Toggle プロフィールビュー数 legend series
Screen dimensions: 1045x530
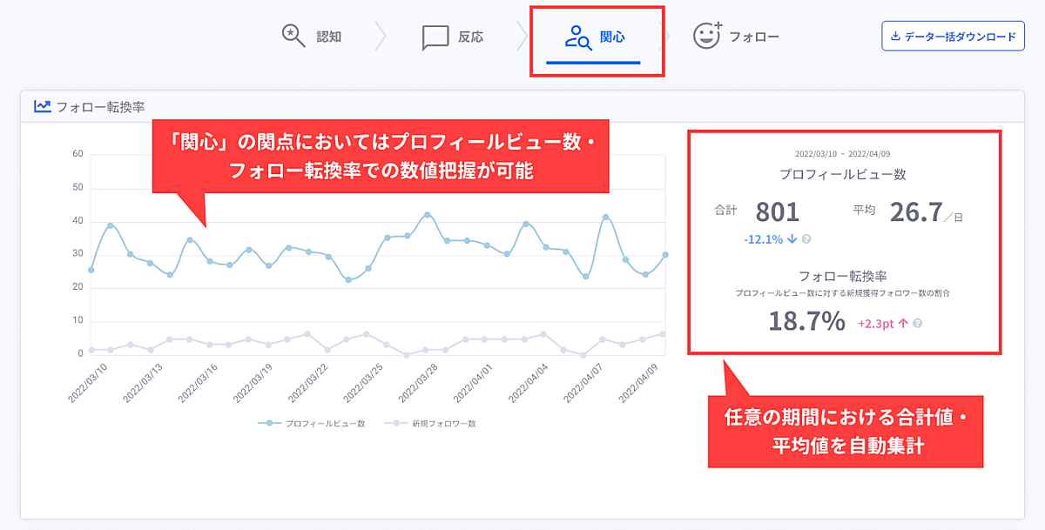click(x=311, y=423)
